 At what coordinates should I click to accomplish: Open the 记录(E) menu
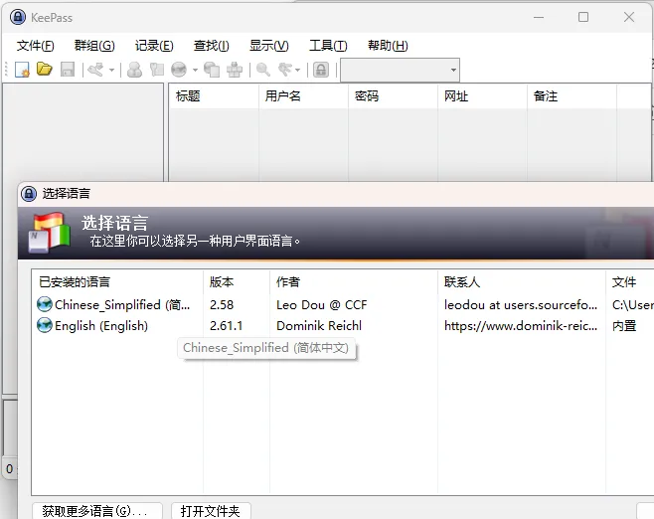coord(154,45)
